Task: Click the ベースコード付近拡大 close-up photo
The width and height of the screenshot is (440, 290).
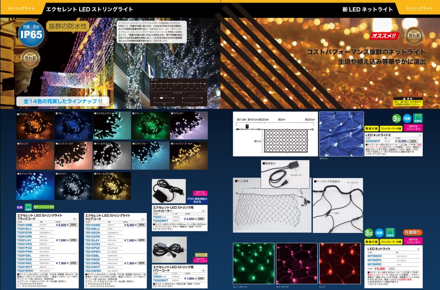Action: [337, 206]
